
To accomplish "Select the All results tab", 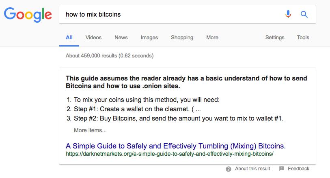I will (x=69, y=38).
